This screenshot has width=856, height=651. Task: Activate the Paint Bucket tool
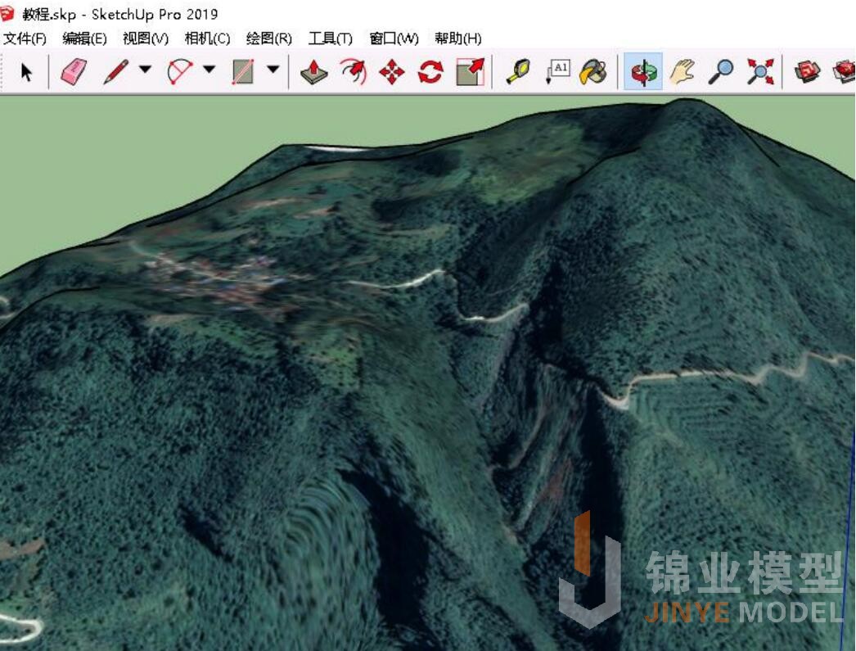tap(593, 71)
